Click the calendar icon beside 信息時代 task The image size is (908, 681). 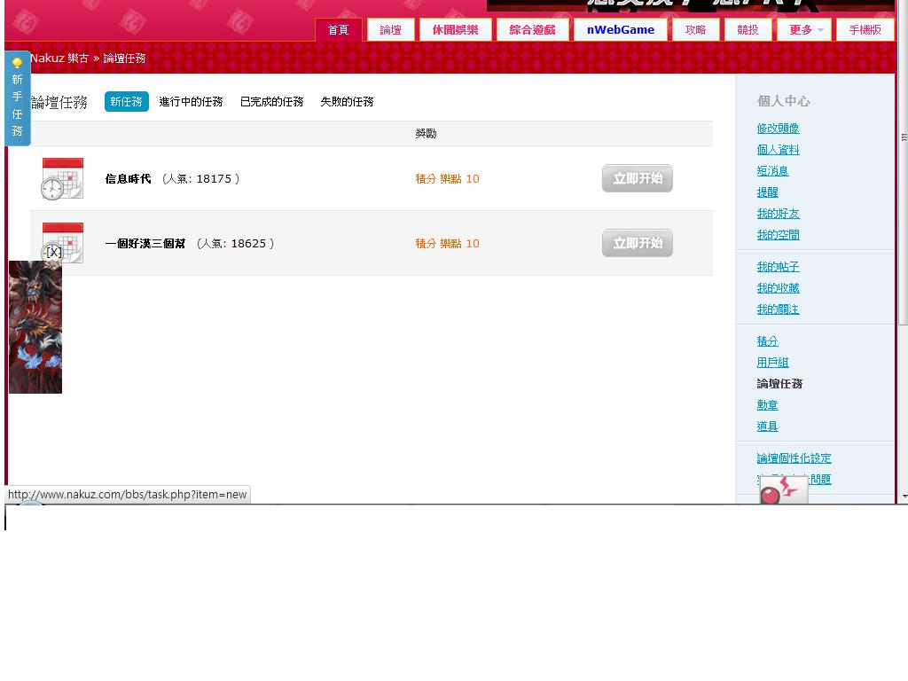pyautogui.click(x=62, y=178)
